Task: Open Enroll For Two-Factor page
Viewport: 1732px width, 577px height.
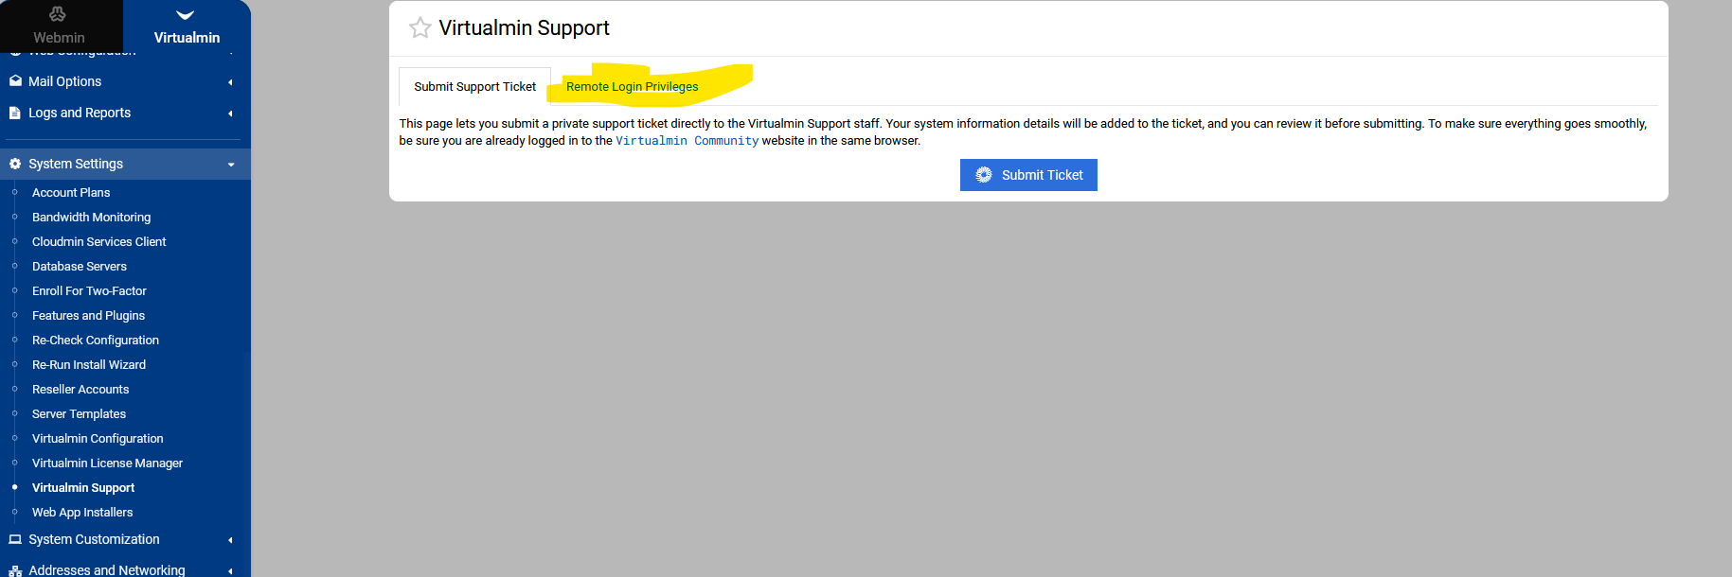Action: click(x=89, y=291)
